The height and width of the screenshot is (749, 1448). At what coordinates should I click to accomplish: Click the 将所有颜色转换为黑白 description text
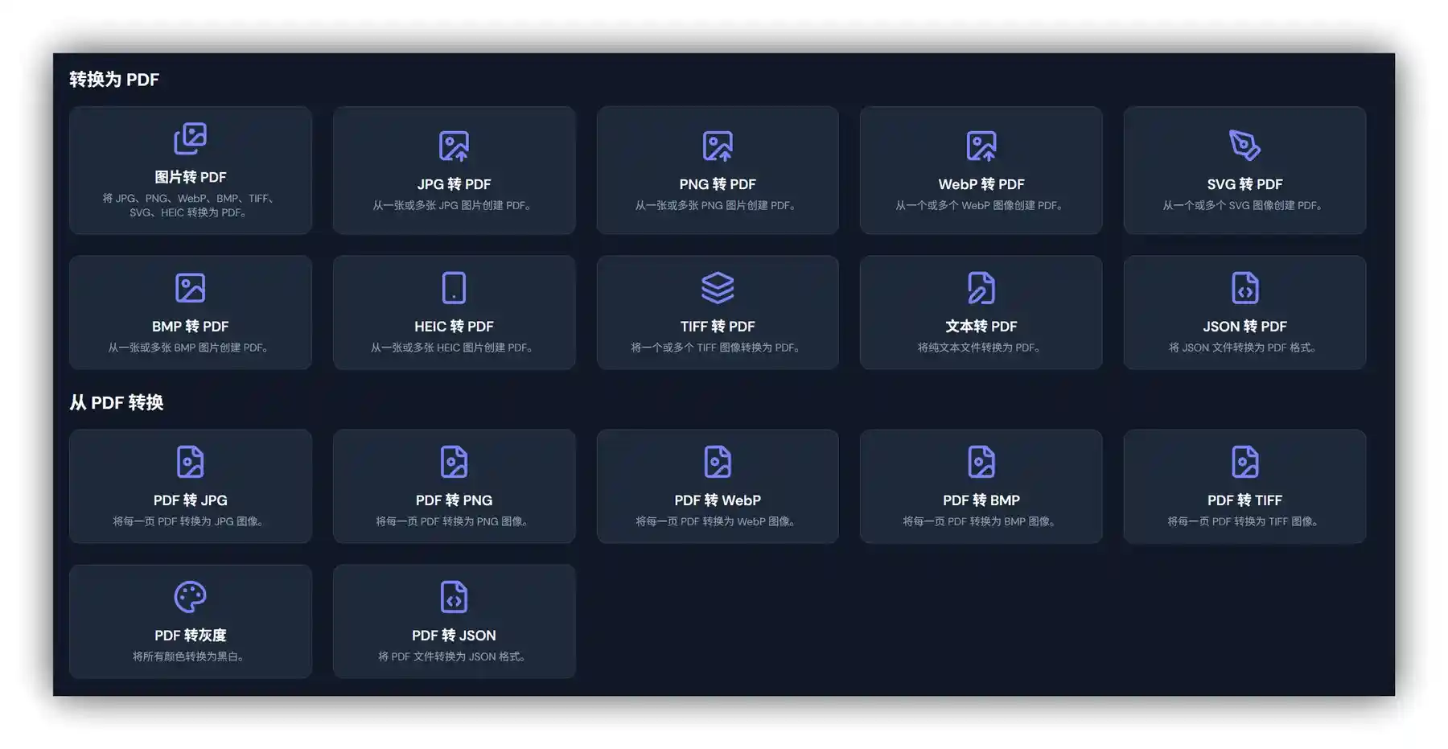[x=190, y=656]
